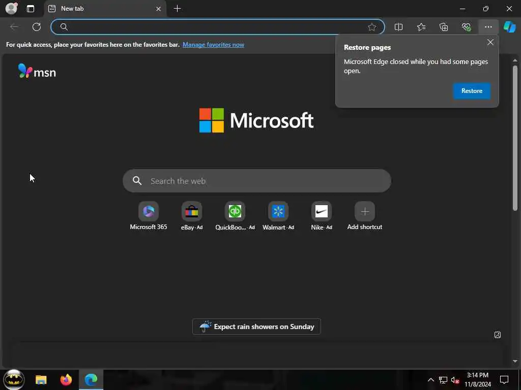Click the Search the web box
521x390 pixels.
(x=257, y=181)
